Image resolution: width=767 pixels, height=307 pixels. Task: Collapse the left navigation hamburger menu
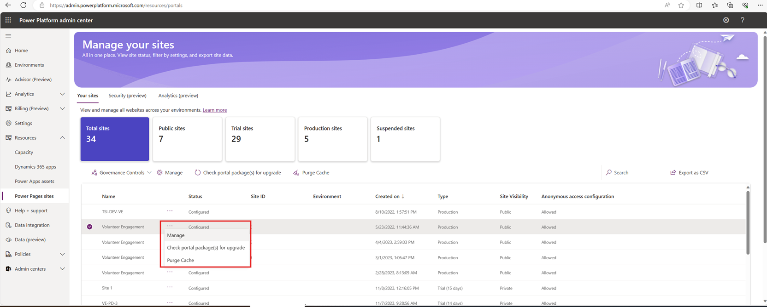8,36
